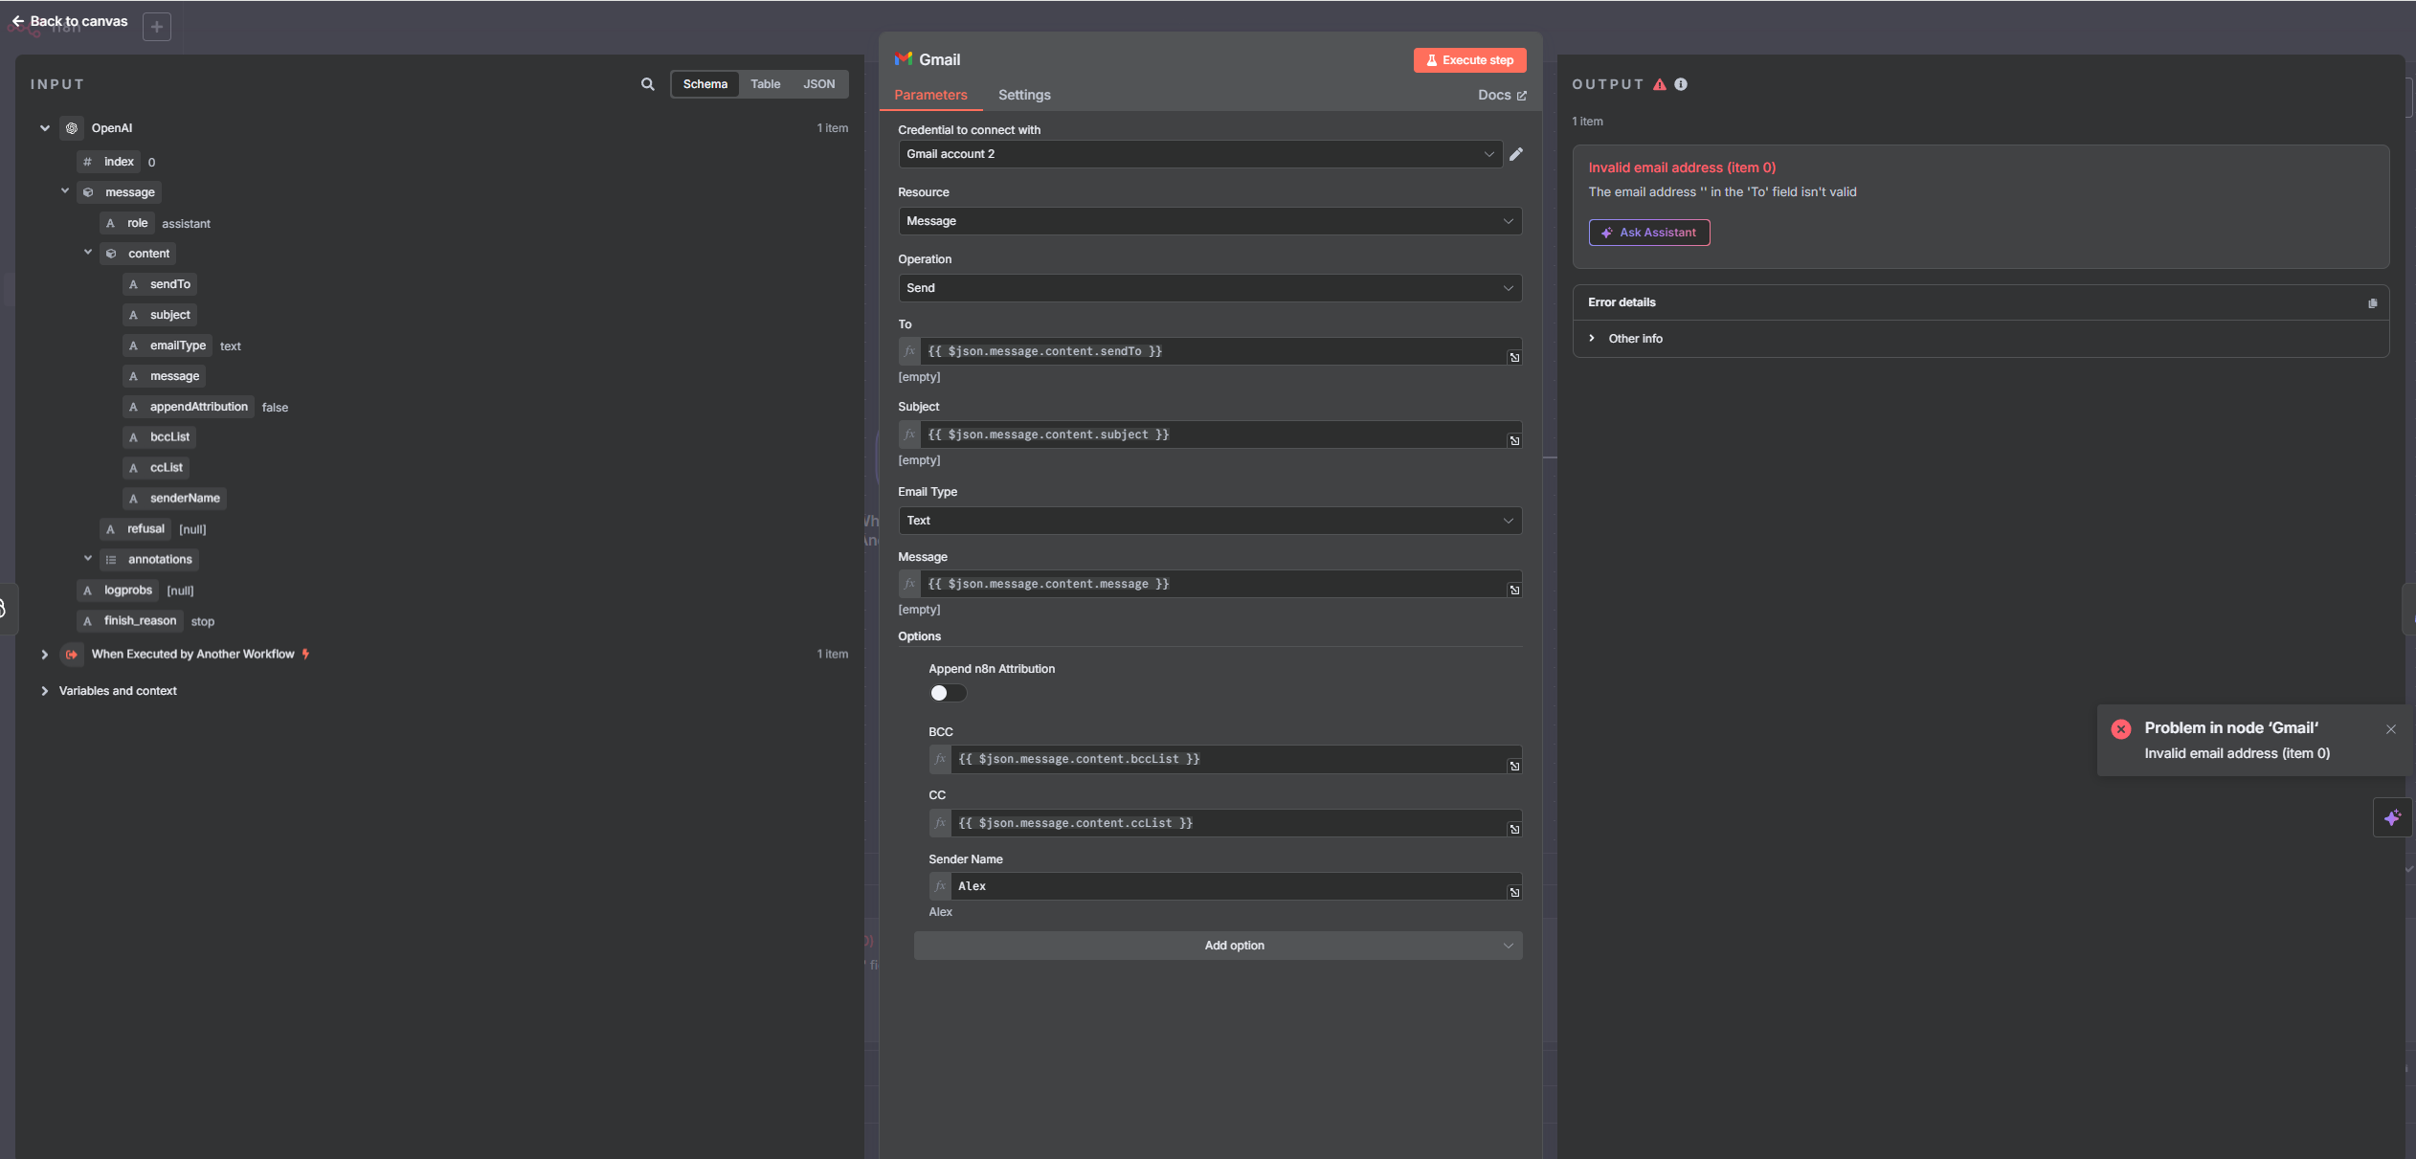Select Schema view in Input panel

(x=705, y=84)
